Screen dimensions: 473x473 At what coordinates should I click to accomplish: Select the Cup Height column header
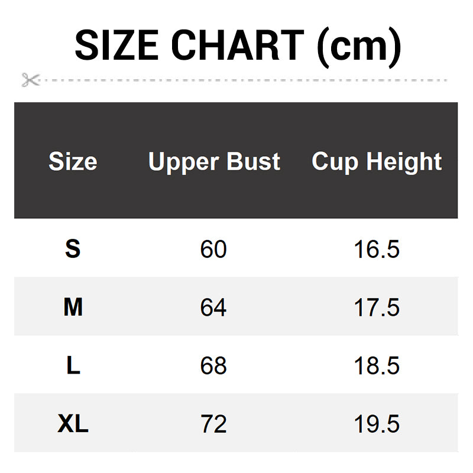[x=377, y=161]
